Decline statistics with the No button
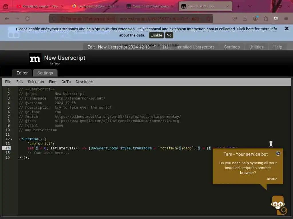 169,35
